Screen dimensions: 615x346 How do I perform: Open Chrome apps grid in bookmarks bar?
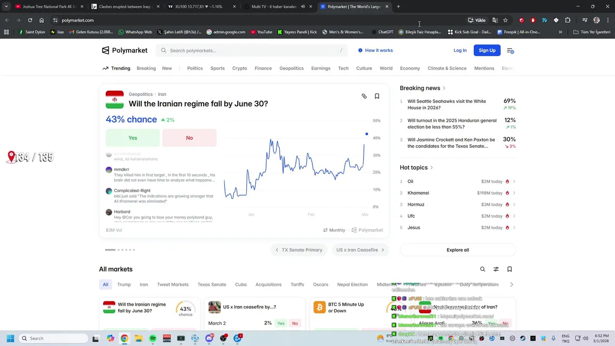[6, 32]
